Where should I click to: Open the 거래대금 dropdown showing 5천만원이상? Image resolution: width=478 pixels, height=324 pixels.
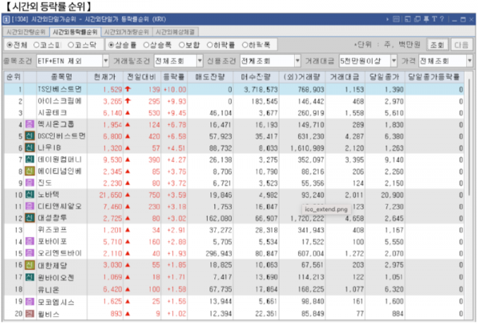coord(368,61)
